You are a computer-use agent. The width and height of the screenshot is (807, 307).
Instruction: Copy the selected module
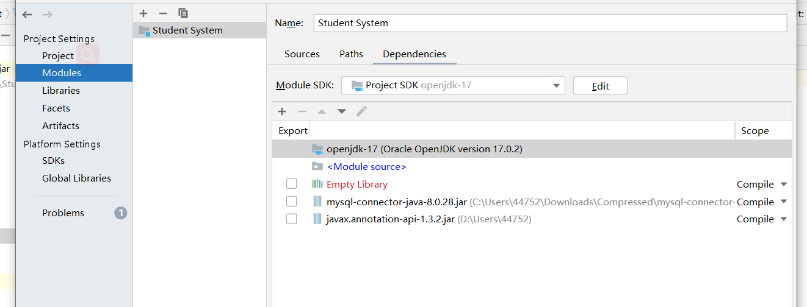tap(183, 13)
